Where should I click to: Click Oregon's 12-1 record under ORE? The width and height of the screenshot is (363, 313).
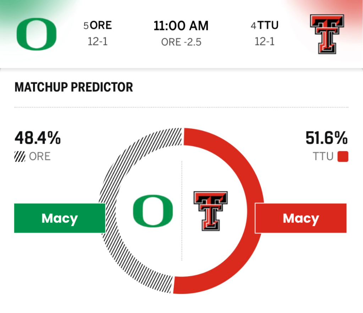tap(98, 41)
